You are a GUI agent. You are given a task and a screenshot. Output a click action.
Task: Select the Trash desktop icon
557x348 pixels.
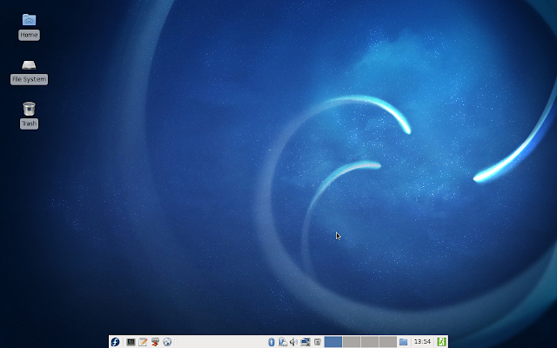click(29, 109)
